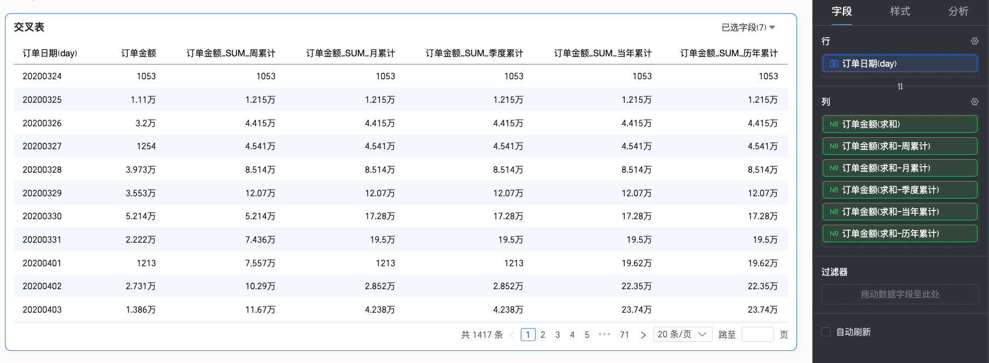Open the 分析 tab
Image resolution: width=989 pixels, height=363 pixels.
958,11
